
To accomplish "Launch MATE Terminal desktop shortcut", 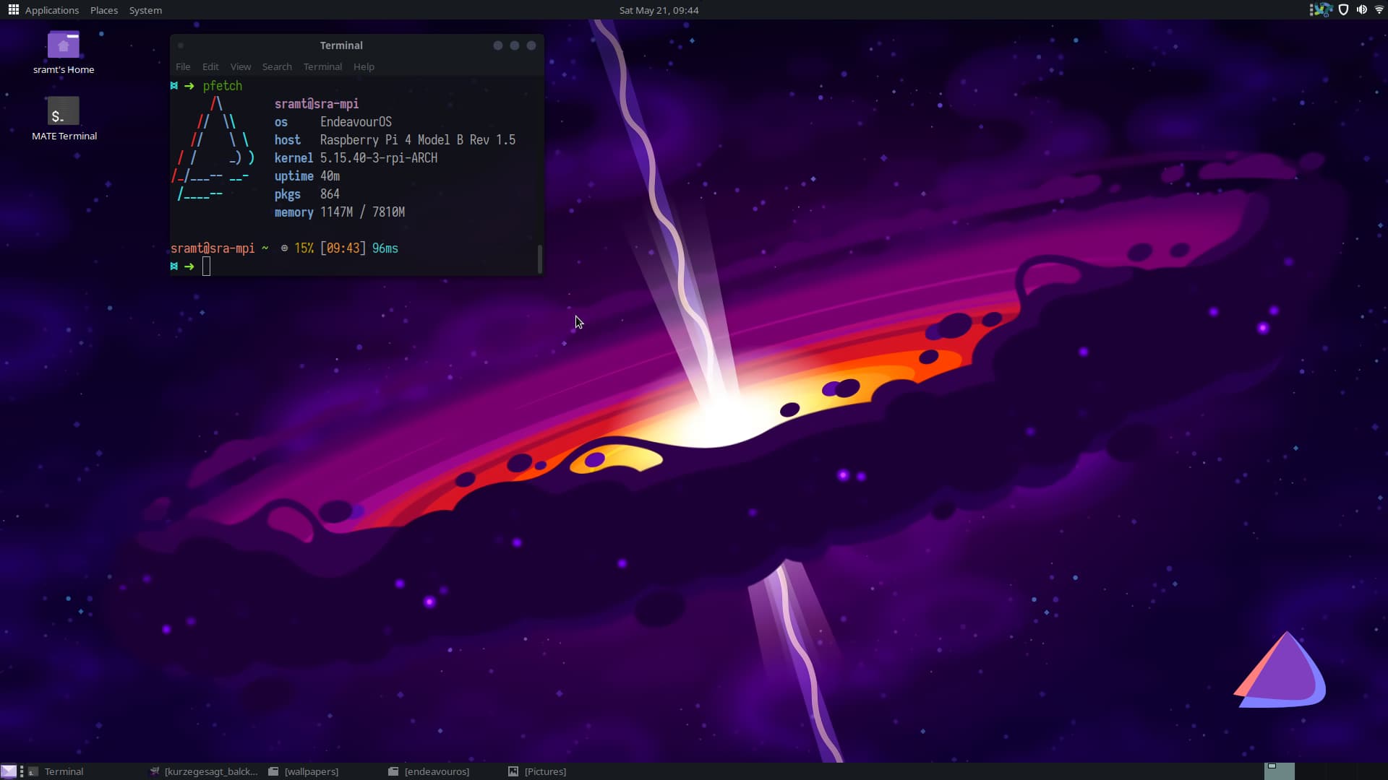I will 64,112.
